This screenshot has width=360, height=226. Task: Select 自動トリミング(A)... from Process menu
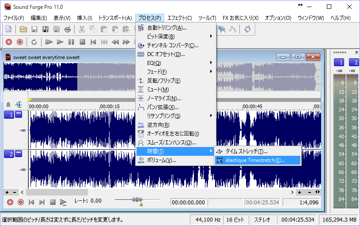click(176, 28)
